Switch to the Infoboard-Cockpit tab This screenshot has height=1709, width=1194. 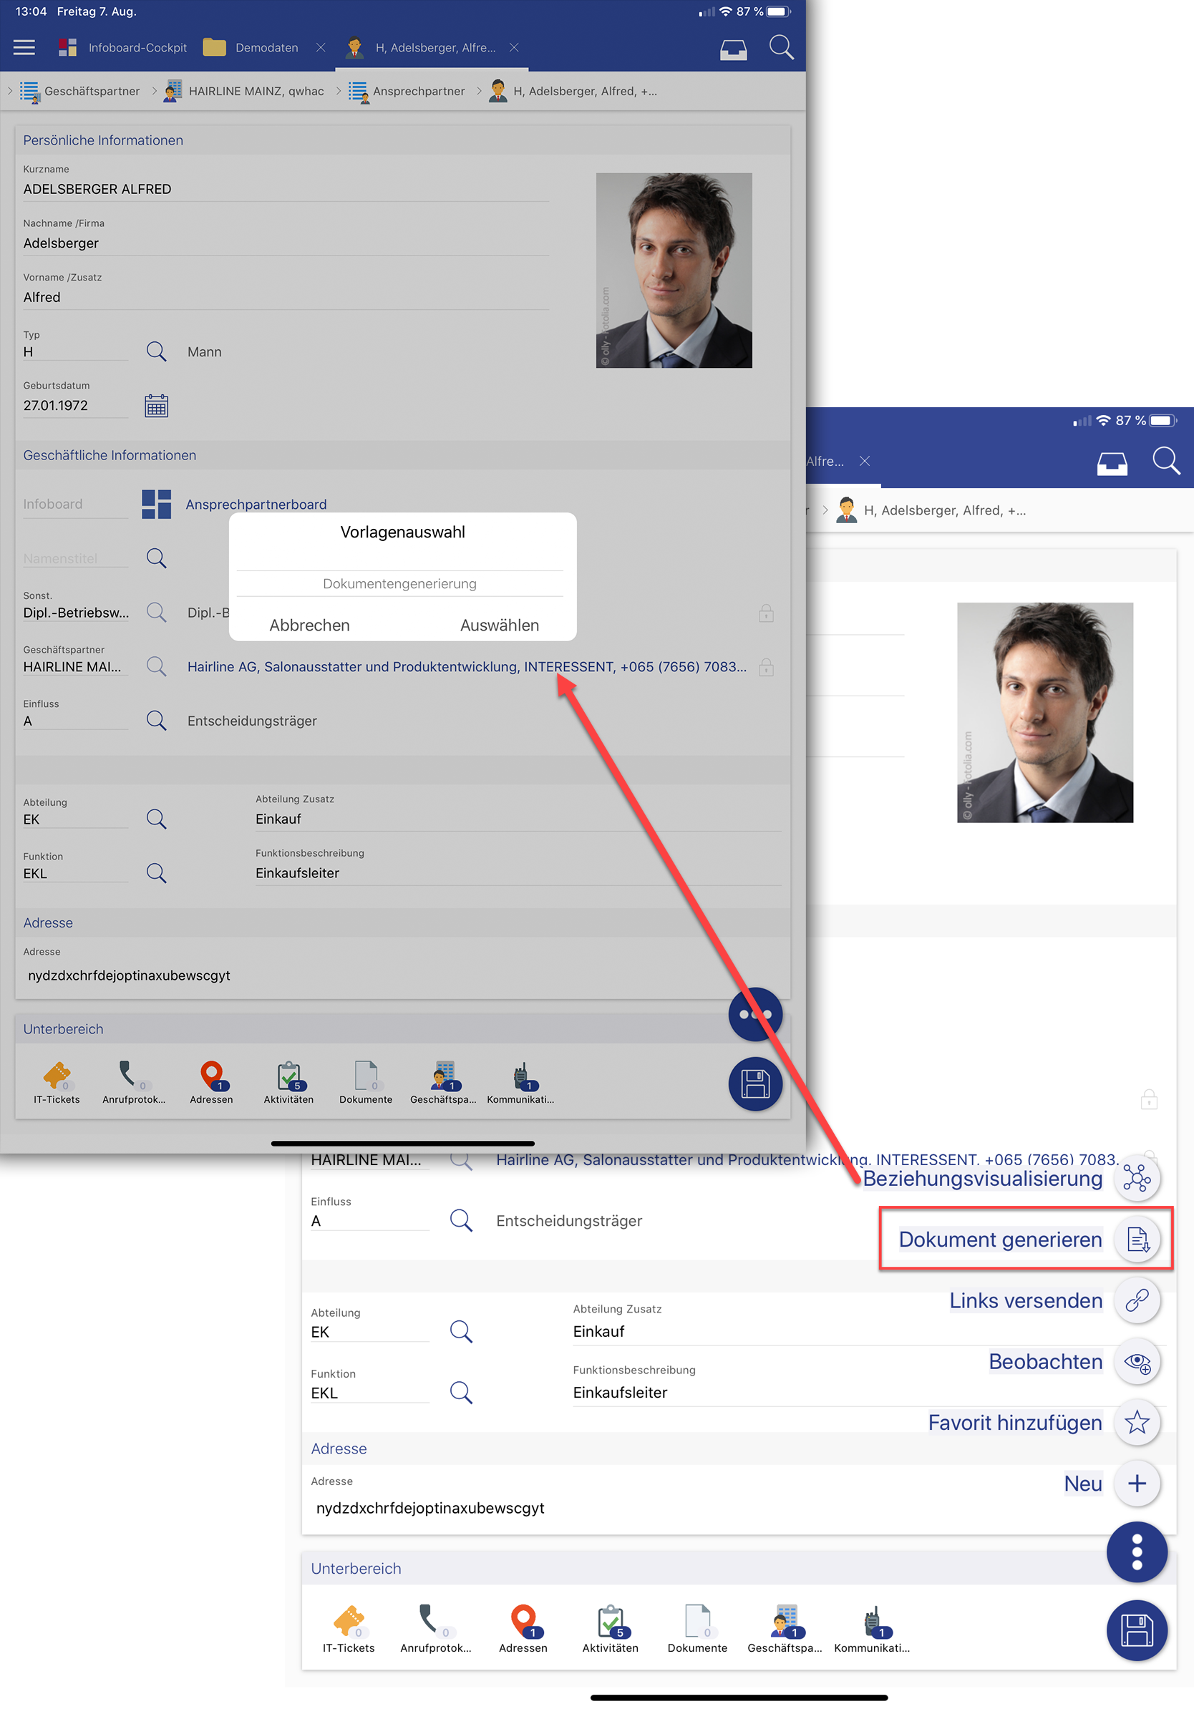124,48
